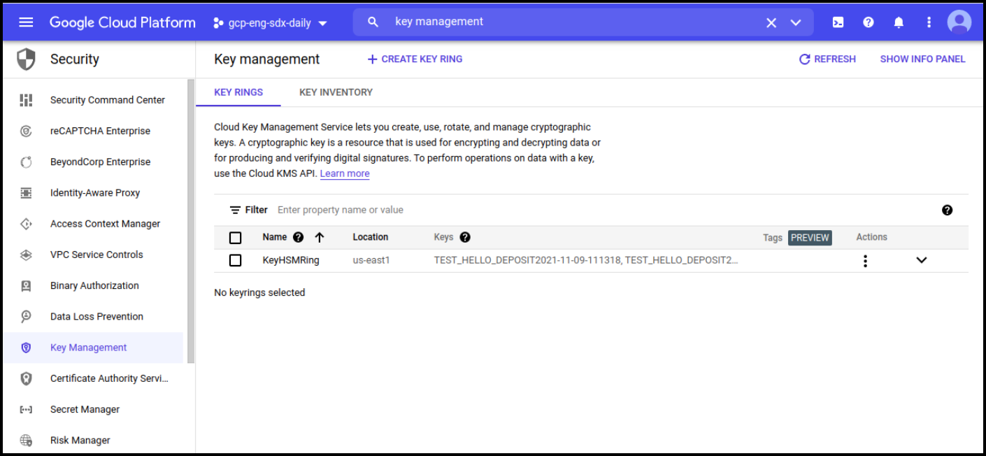Click the CREATE KEY RING button

[415, 59]
